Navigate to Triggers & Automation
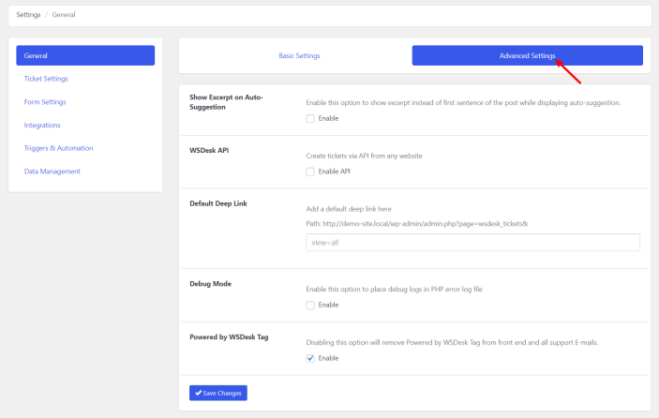659x418 pixels. click(58, 148)
